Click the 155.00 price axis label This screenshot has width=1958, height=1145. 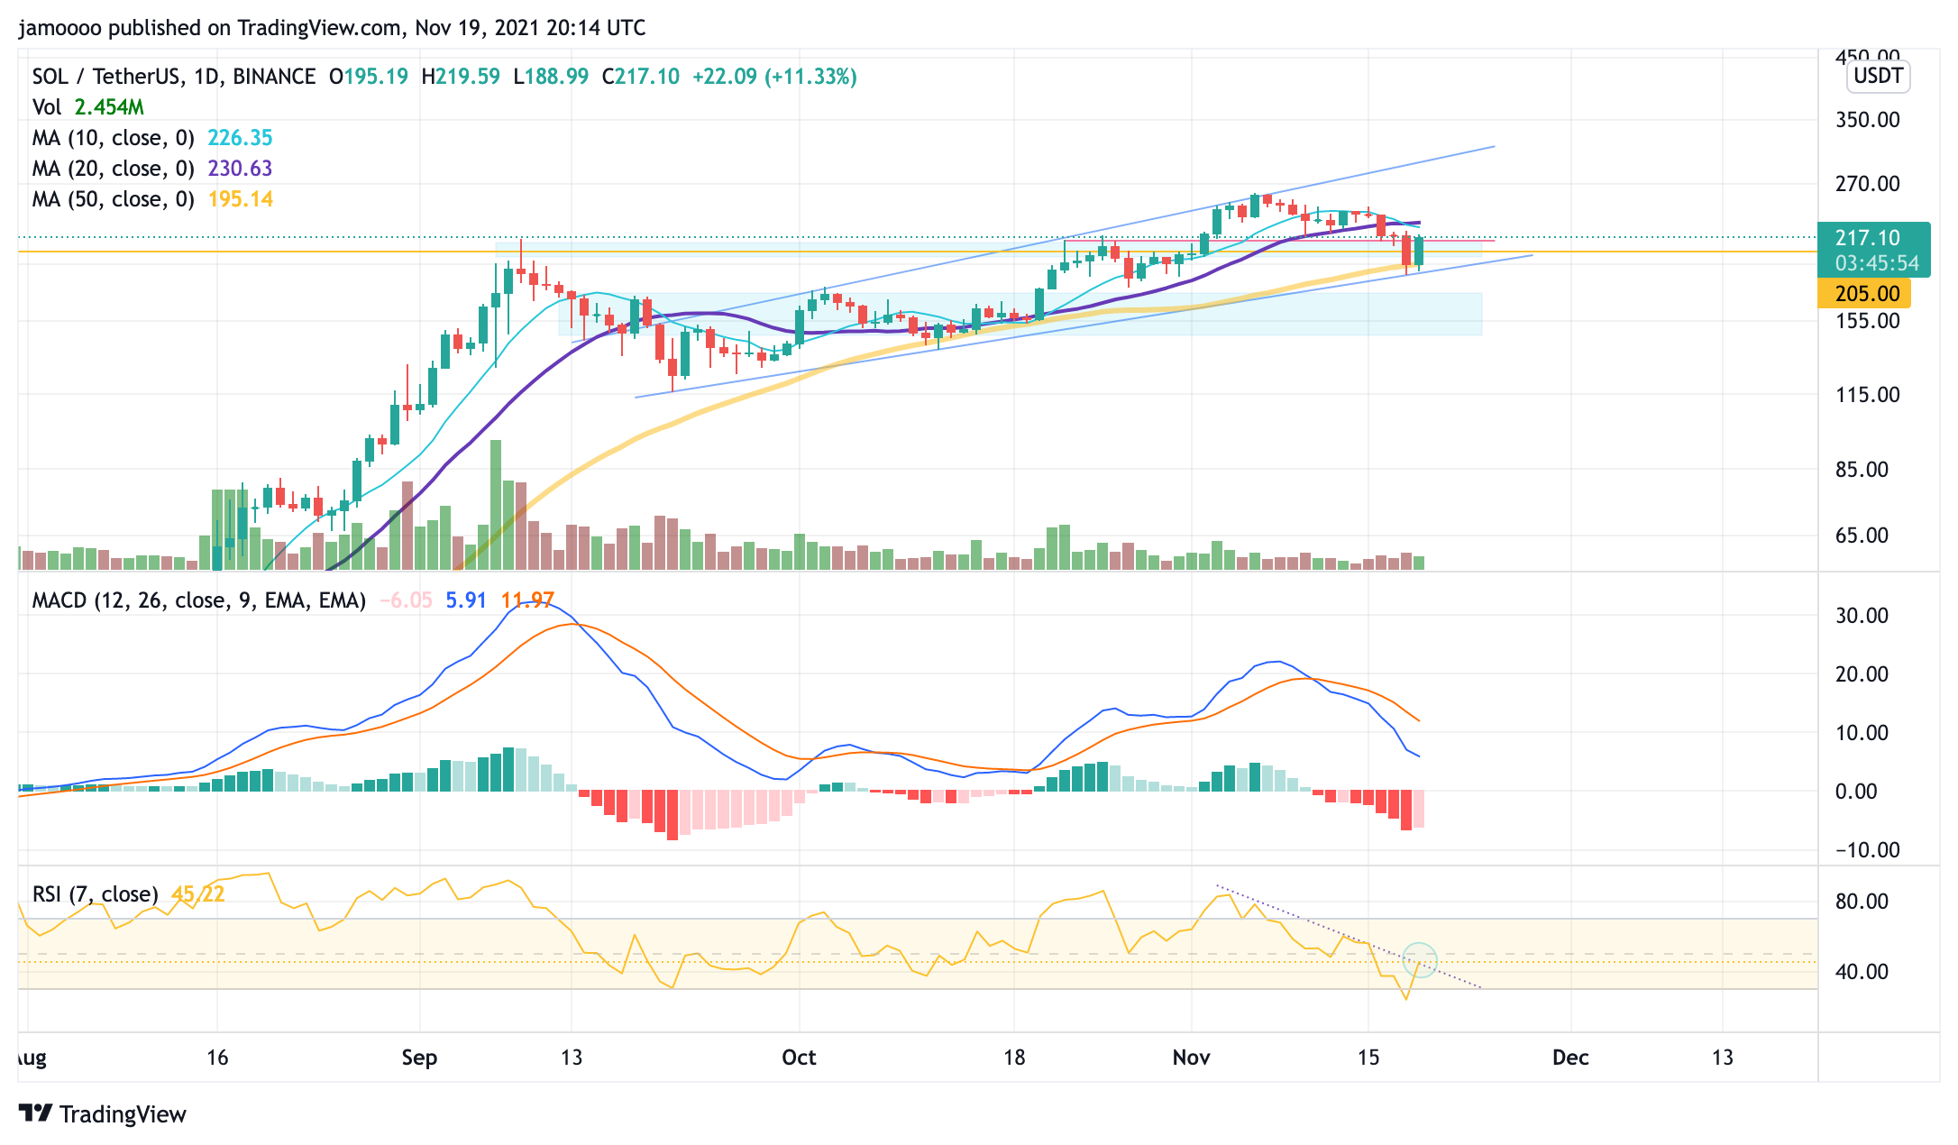click(x=1867, y=321)
